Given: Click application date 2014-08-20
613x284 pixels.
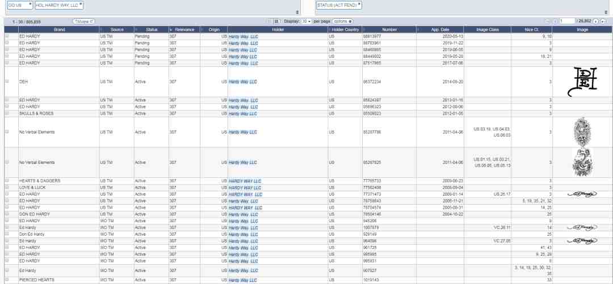Looking at the screenshot, I should [x=453, y=82].
